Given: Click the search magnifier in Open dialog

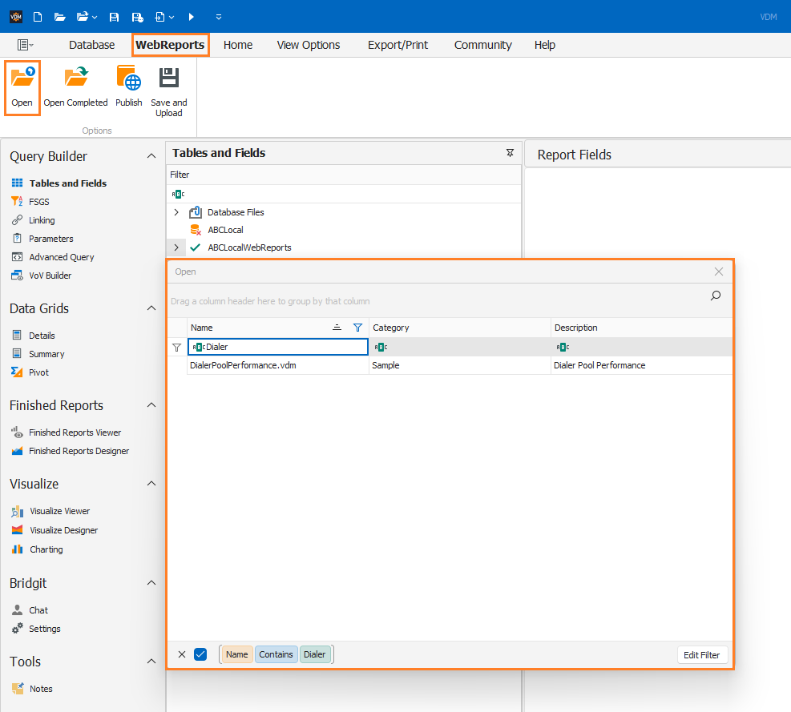Looking at the screenshot, I should click(716, 296).
